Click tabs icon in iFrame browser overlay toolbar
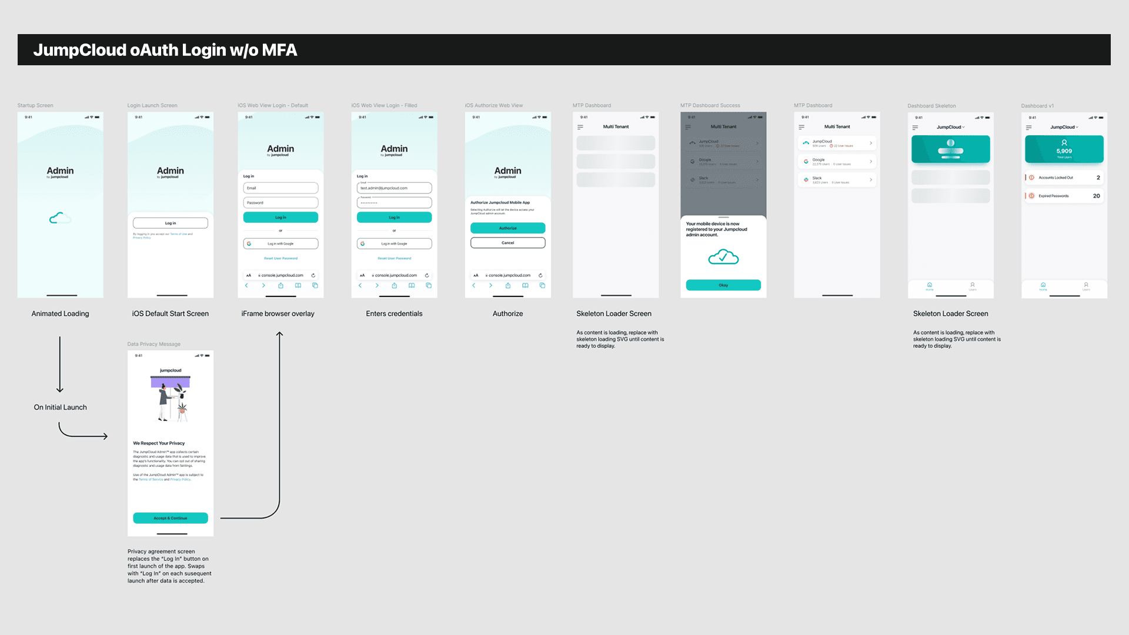The width and height of the screenshot is (1129, 635). [x=315, y=286]
